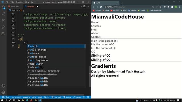This screenshot has height=102, width=182.
Task: Open errors and warnings in status bar
Action: [x=6, y=97]
